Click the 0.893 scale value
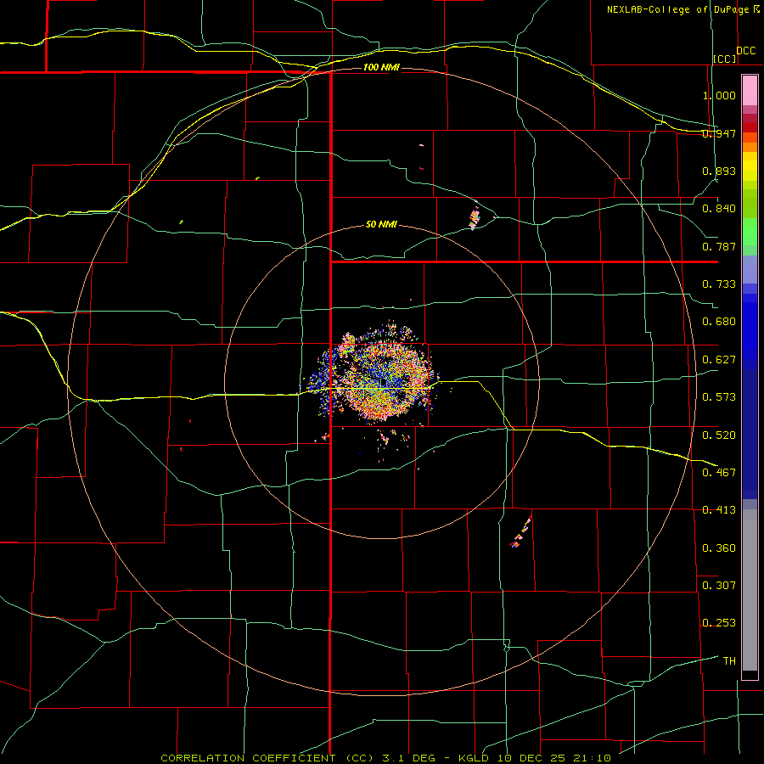The image size is (764, 764). 719,171
